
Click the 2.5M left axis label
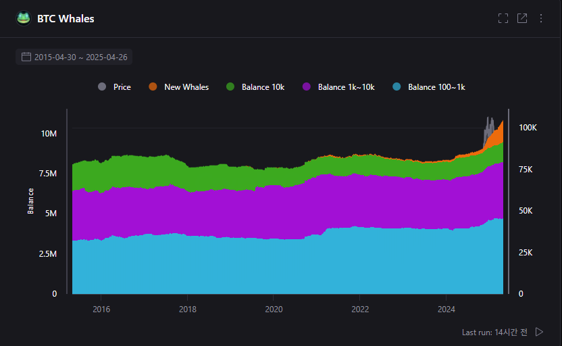tap(48, 254)
